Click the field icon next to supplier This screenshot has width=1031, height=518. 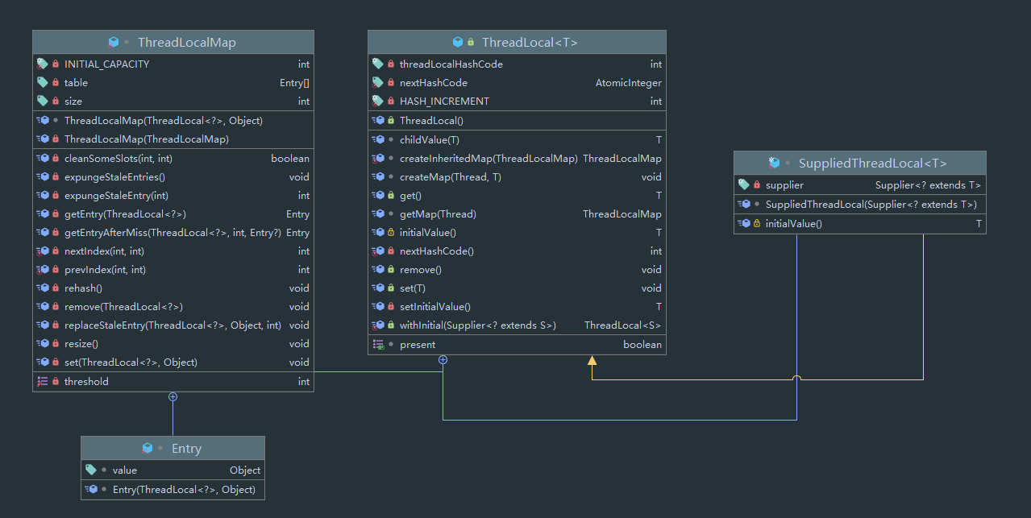coord(744,185)
